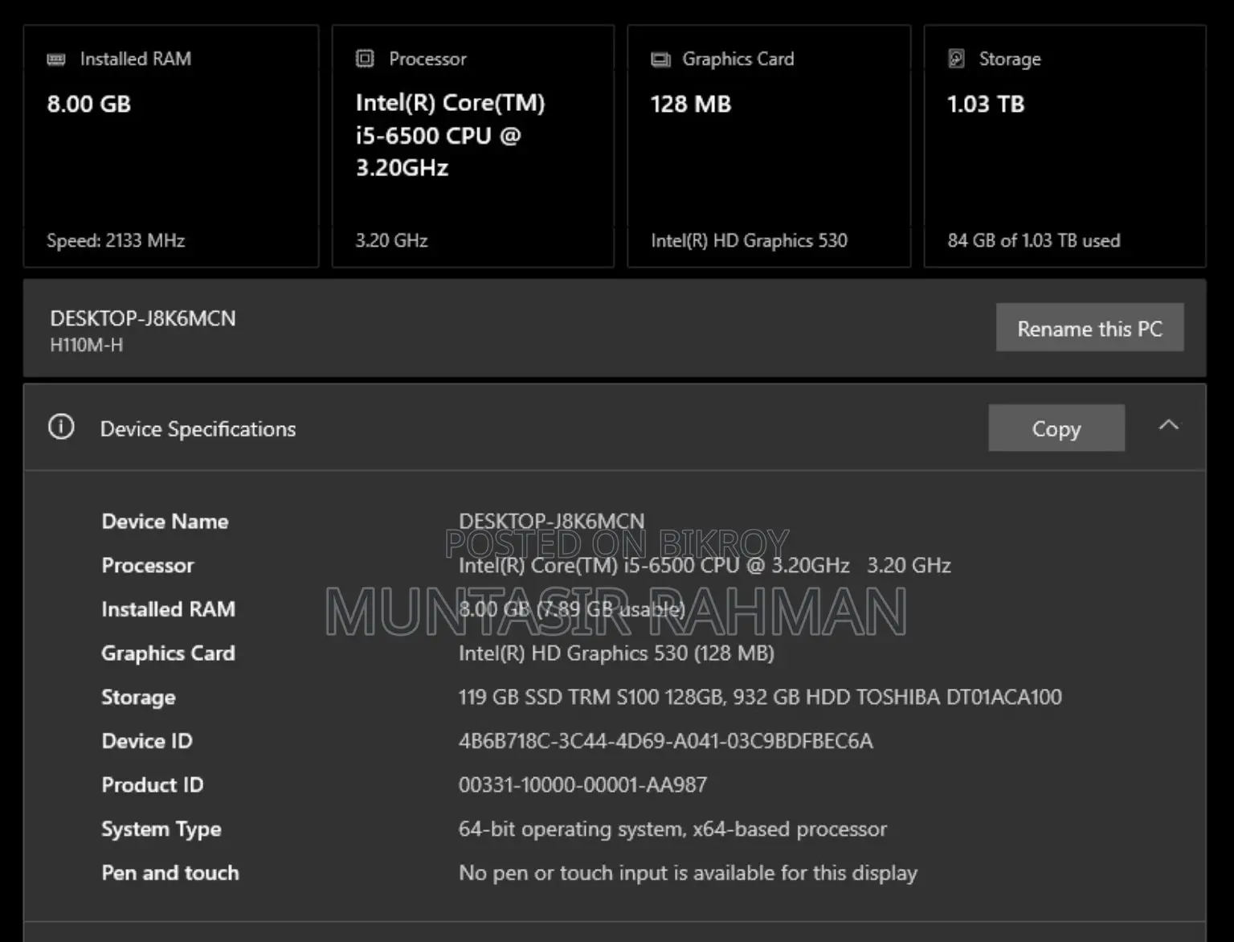Select the No pen or touch input text
This screenshot has height=942, width=1234.
688,873
